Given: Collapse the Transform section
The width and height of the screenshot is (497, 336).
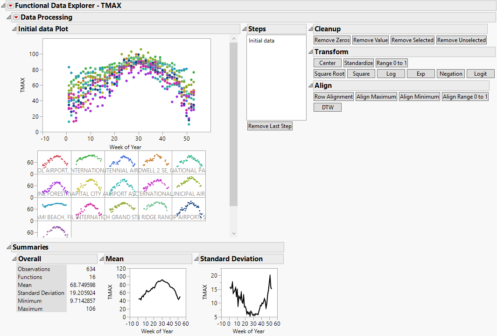Looking at the screenshot, I should click(310, 52).
